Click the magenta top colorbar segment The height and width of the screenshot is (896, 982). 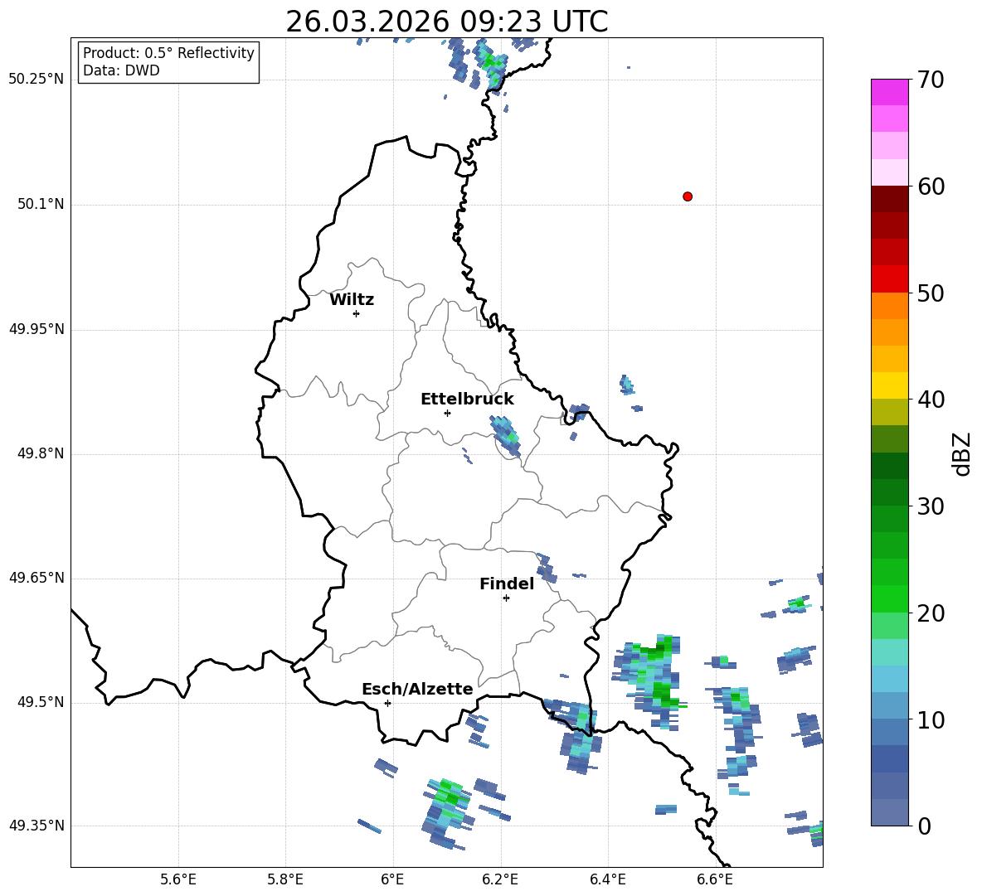click(889, 92)
